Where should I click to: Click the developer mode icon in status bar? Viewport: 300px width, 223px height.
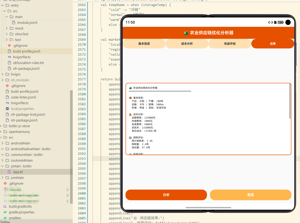pyautogui.click(x=270, y=22)
